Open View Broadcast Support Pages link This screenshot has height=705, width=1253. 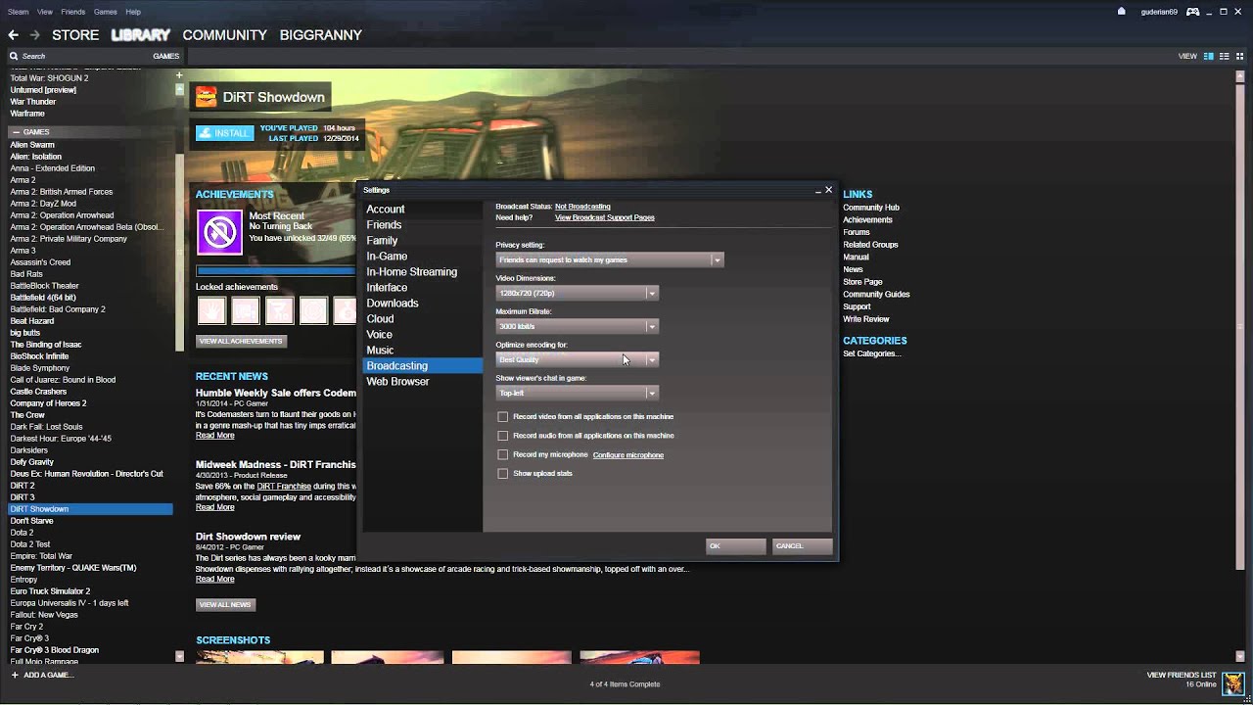605,217
